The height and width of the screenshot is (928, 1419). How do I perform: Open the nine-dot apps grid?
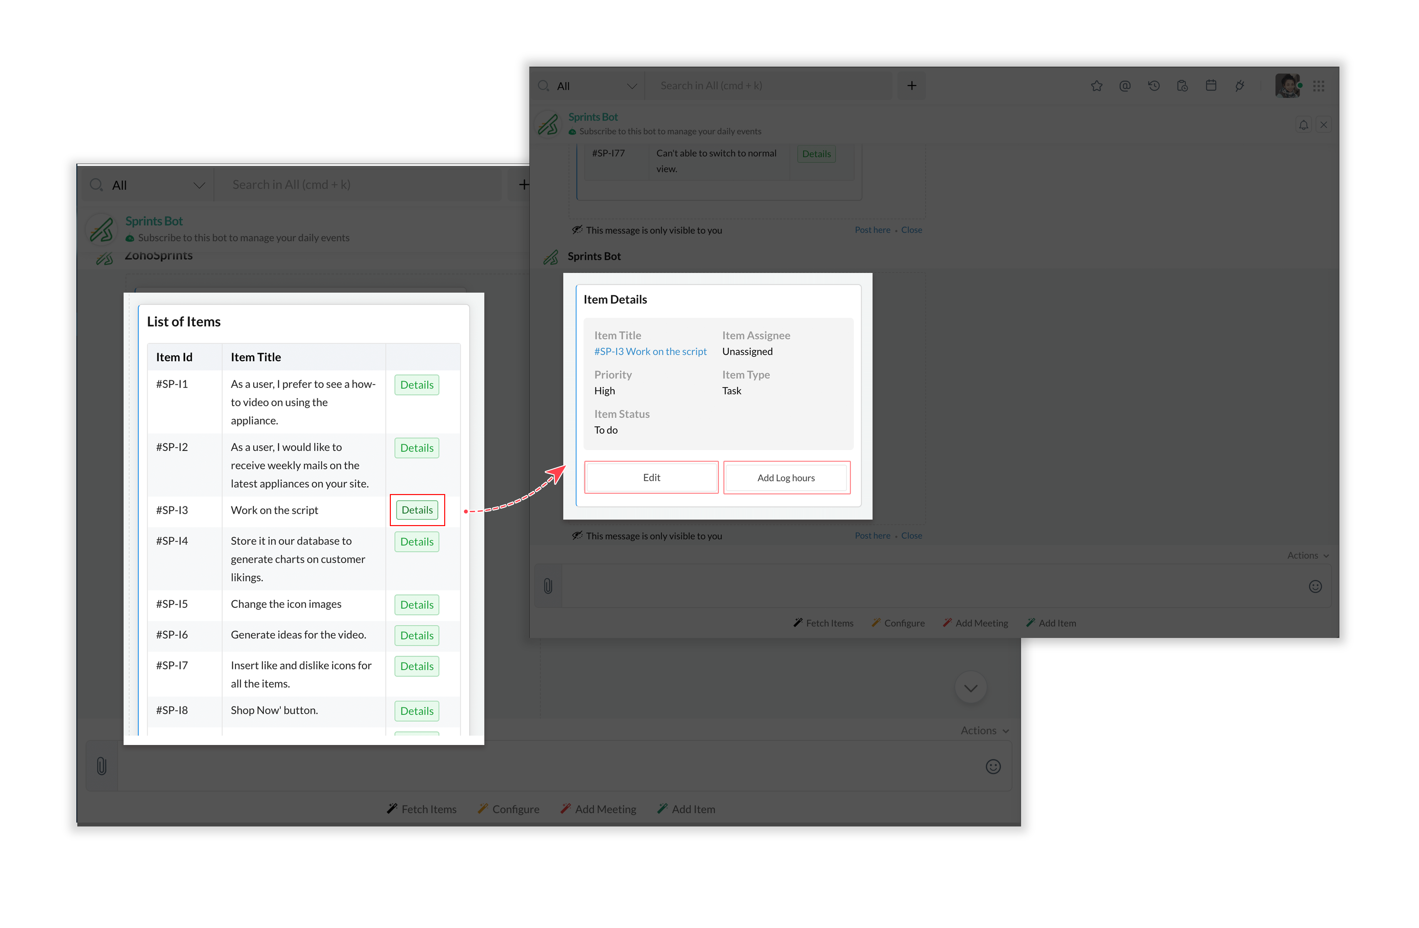pos(1318,86)
